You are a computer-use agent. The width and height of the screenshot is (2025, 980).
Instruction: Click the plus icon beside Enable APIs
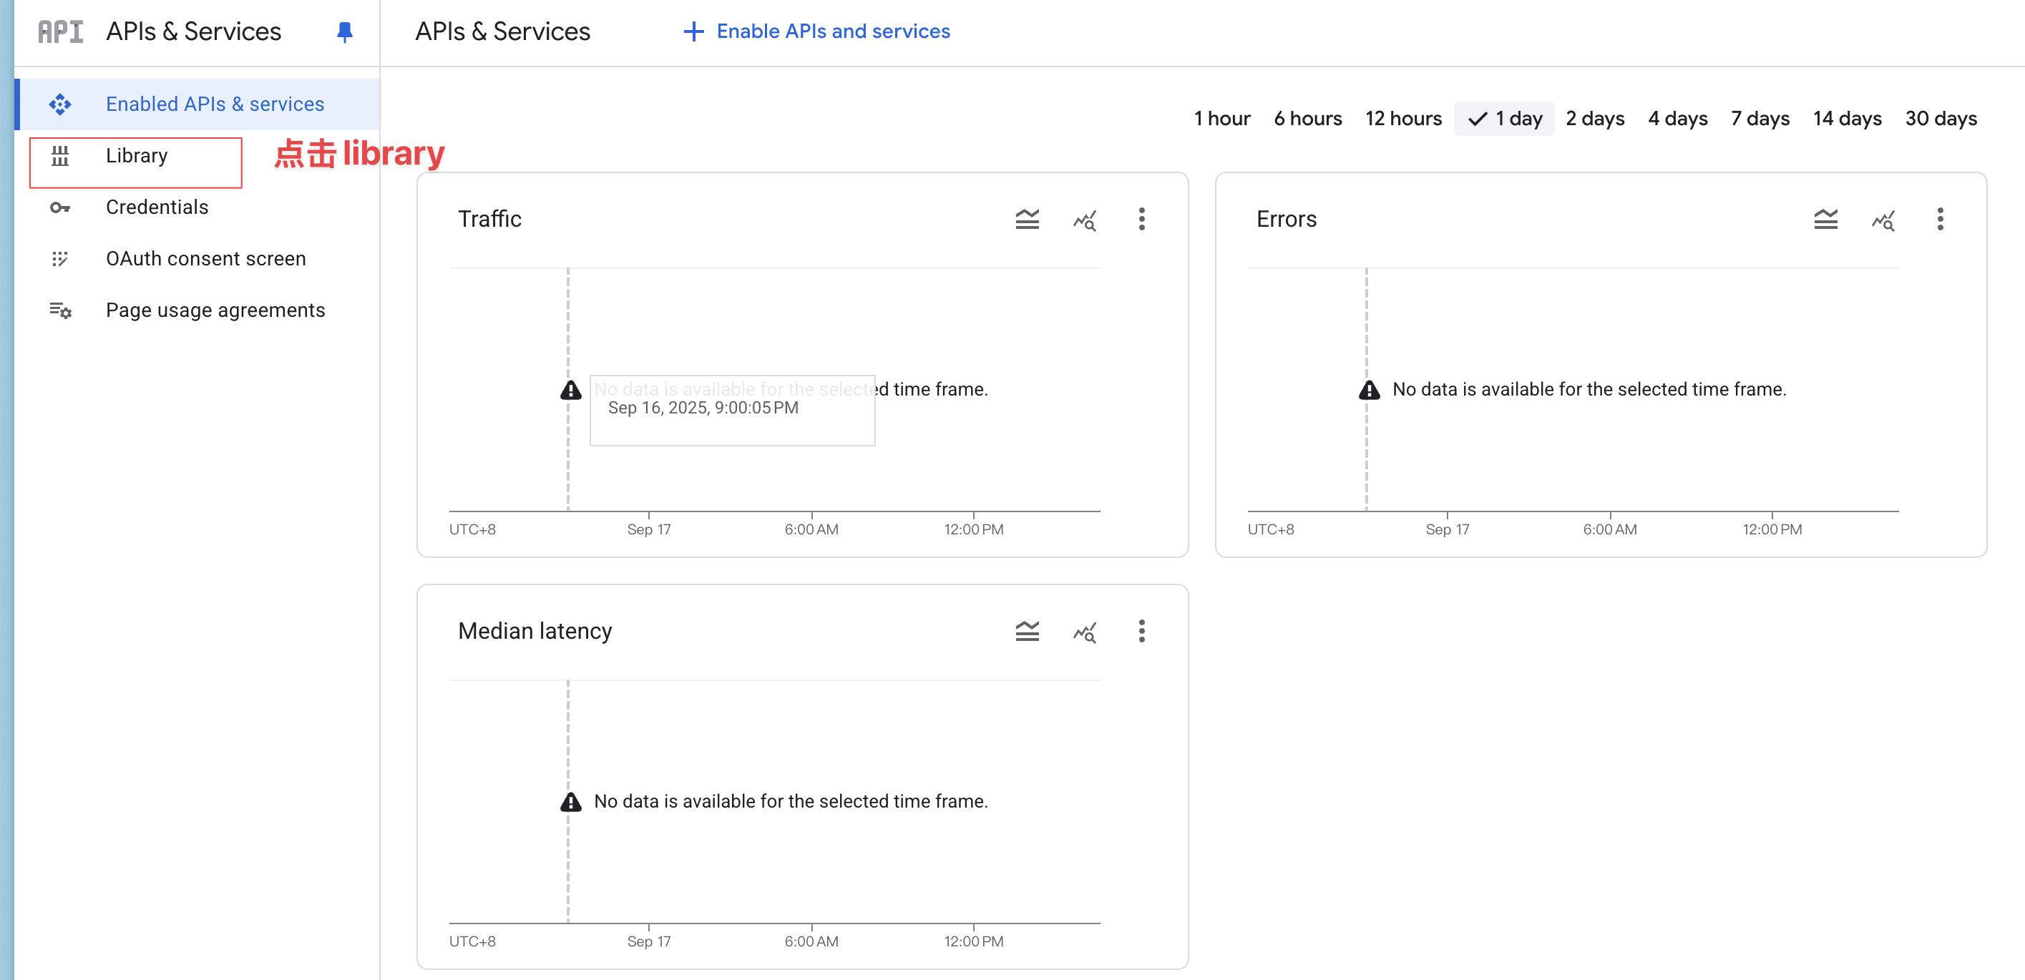[x=693, y=31]
